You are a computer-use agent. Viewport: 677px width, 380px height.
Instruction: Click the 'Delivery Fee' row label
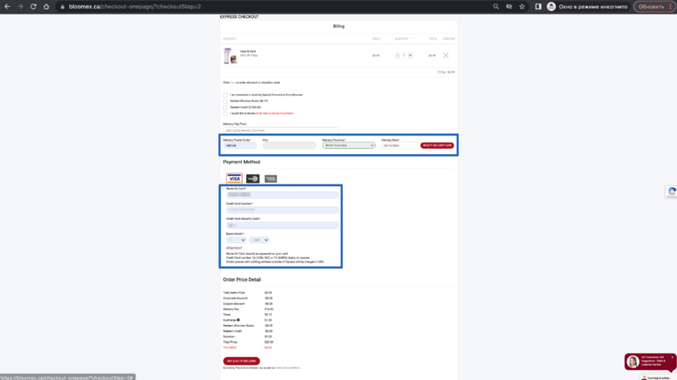(x=231, y=309)
